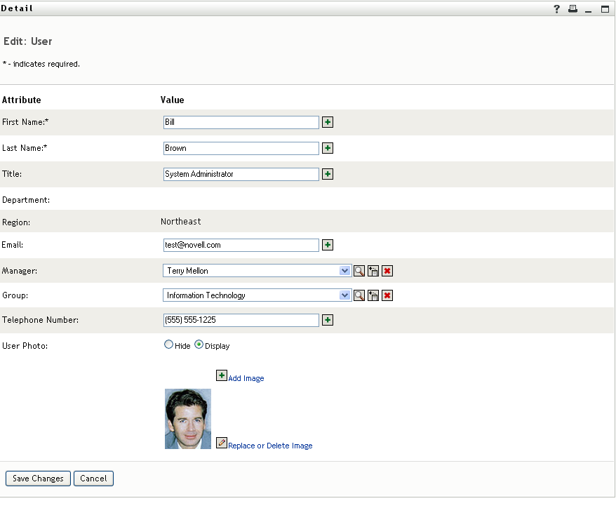The image size is (616, 508).
Task: Add another Email value with plus icon
Action: click(328, 245)
